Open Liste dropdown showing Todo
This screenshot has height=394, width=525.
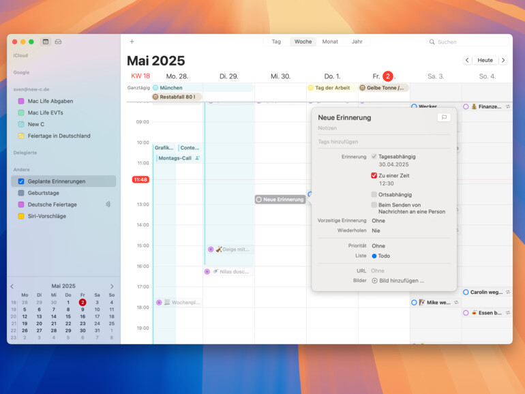381,256
